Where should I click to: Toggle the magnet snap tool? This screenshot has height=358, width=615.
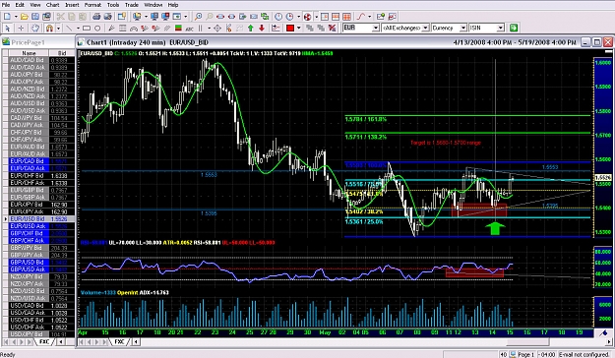[x=49, y=29]
